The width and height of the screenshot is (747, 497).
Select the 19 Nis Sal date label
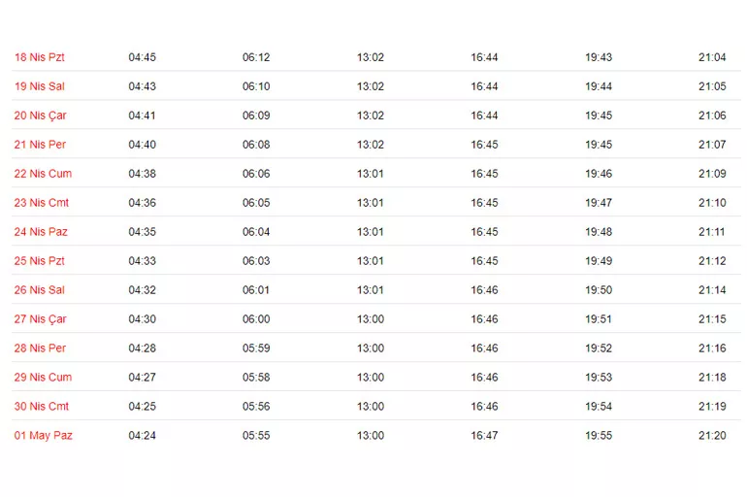coord(40,86)
